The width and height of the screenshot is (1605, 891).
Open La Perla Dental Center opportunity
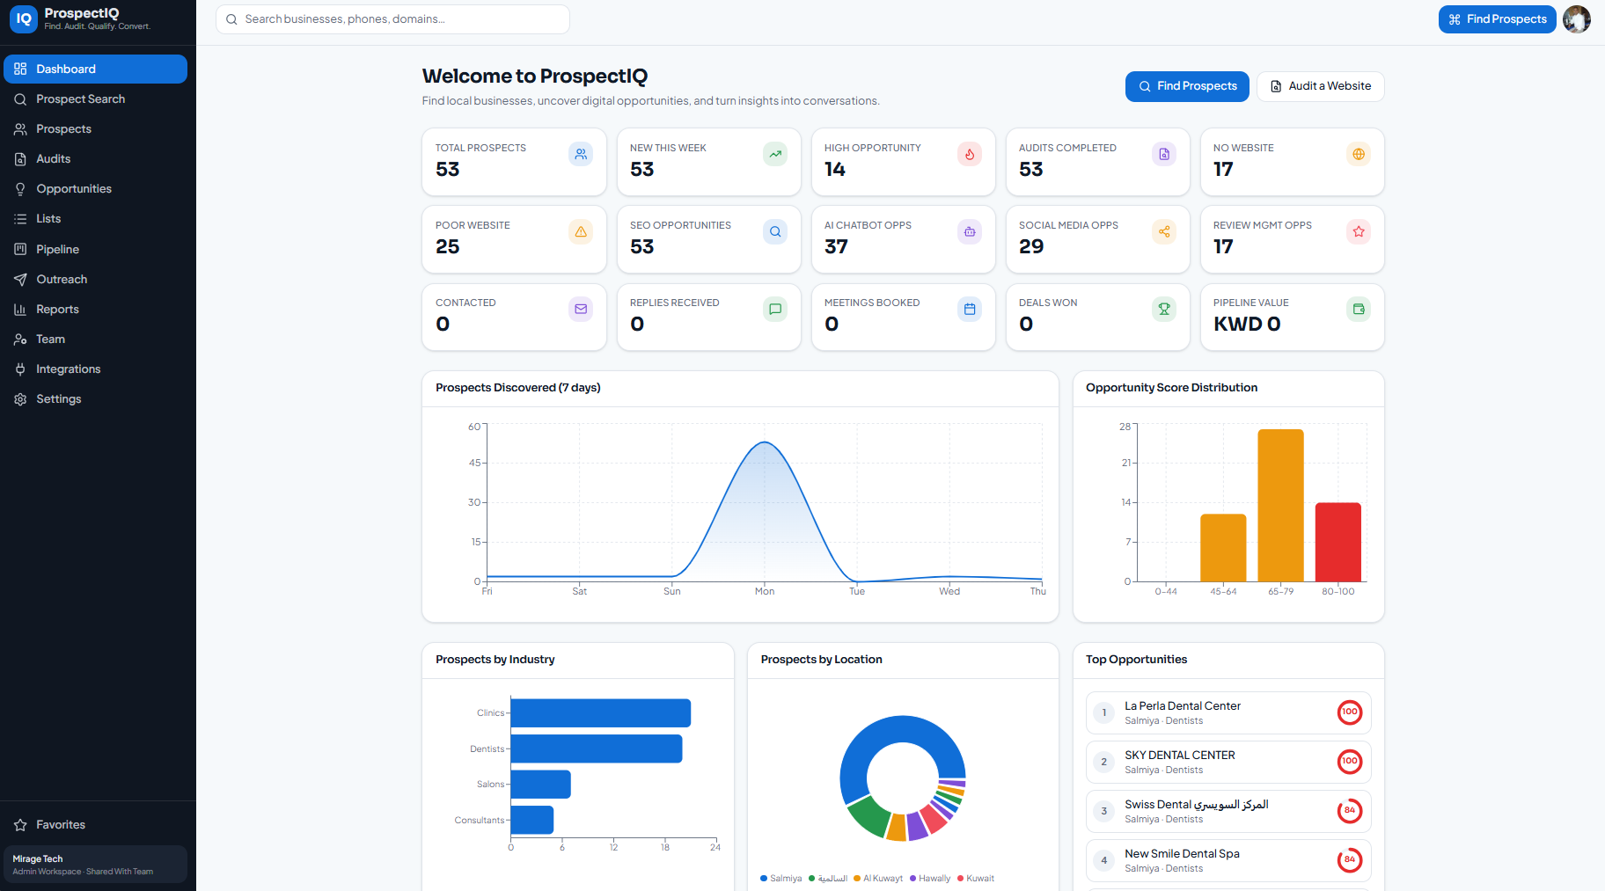coord(1228,712)
